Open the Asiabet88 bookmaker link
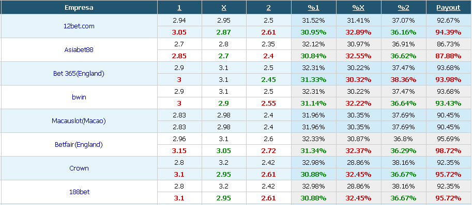The width and height of the screenshot is (473, 205). pyautogui.click(x=79, y=50)
